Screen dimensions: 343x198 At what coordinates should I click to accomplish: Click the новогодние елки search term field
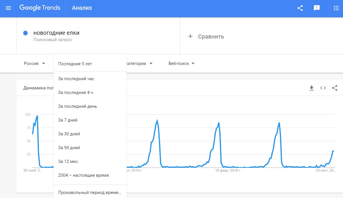56,33
